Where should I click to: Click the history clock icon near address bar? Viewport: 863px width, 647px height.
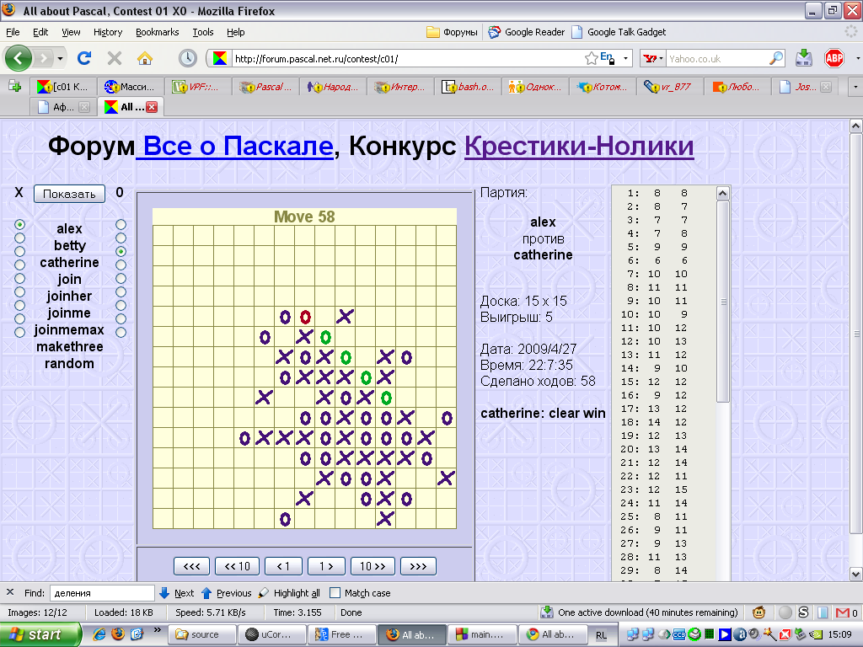click(187, 58)
